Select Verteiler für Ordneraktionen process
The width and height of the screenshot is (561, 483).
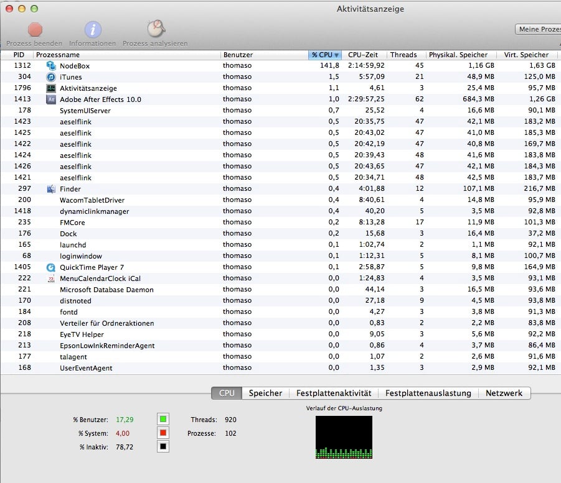pos(279,323)
